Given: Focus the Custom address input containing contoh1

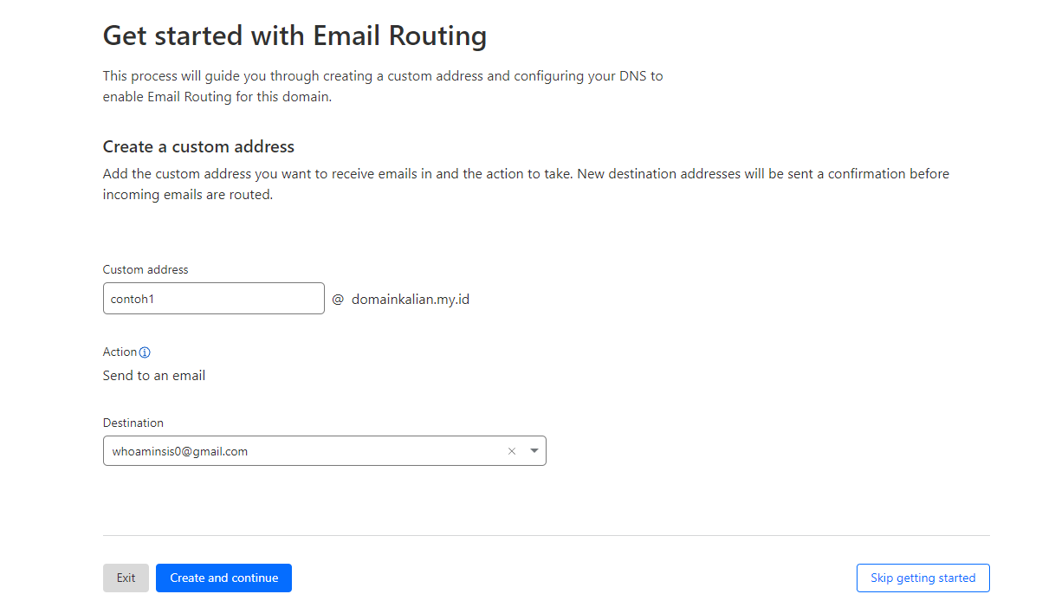Looking at the screenshot, I should [213, 299].
